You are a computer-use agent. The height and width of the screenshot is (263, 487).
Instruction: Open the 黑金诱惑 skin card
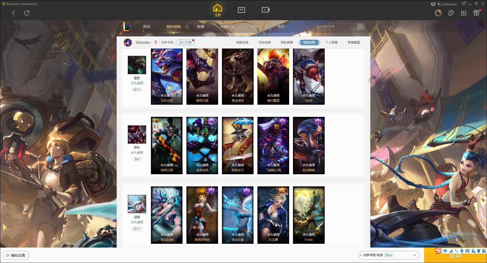pyautogui.click(x=238, y=77)
